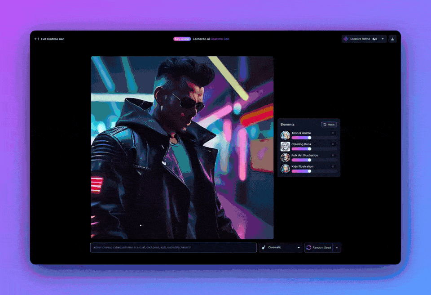Click the Leonardo.Ai Realtime Gen title
This screenshot has height=295, width=431.
pyautogui.click(x=211, y=39)
